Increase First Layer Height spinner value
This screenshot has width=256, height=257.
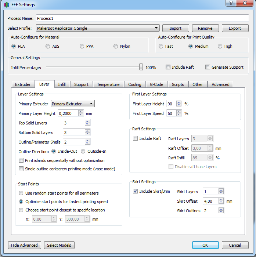(179, 102)
